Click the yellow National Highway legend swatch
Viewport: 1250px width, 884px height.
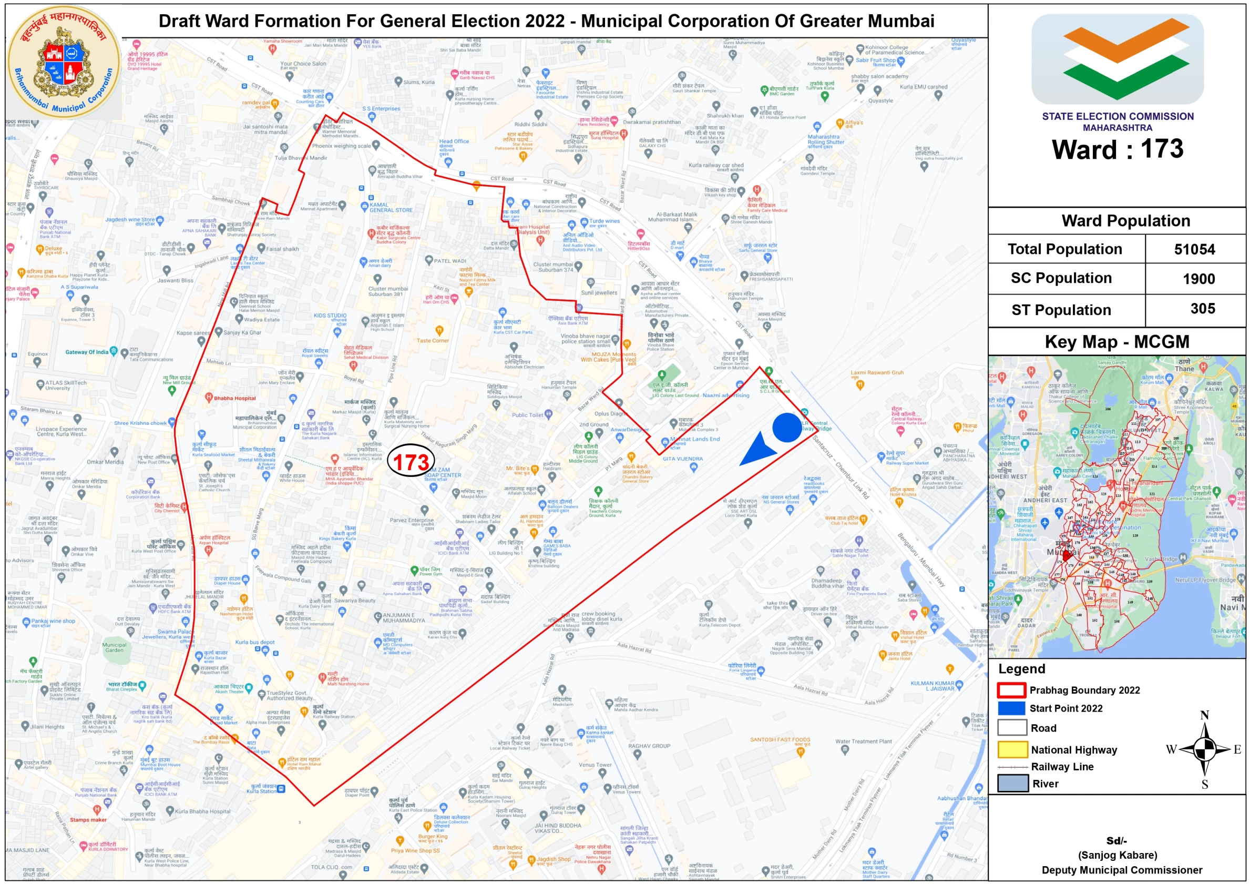[x=1012, y=750]
